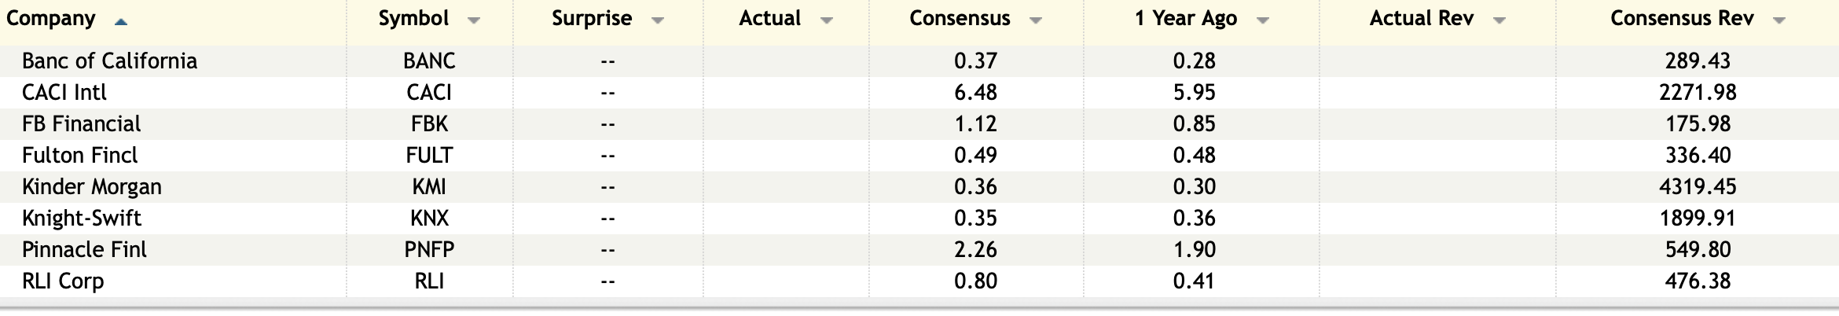This screenshot has height=316, width=1839.
Task: Click the Company column header text
Action: click(50, 19)
